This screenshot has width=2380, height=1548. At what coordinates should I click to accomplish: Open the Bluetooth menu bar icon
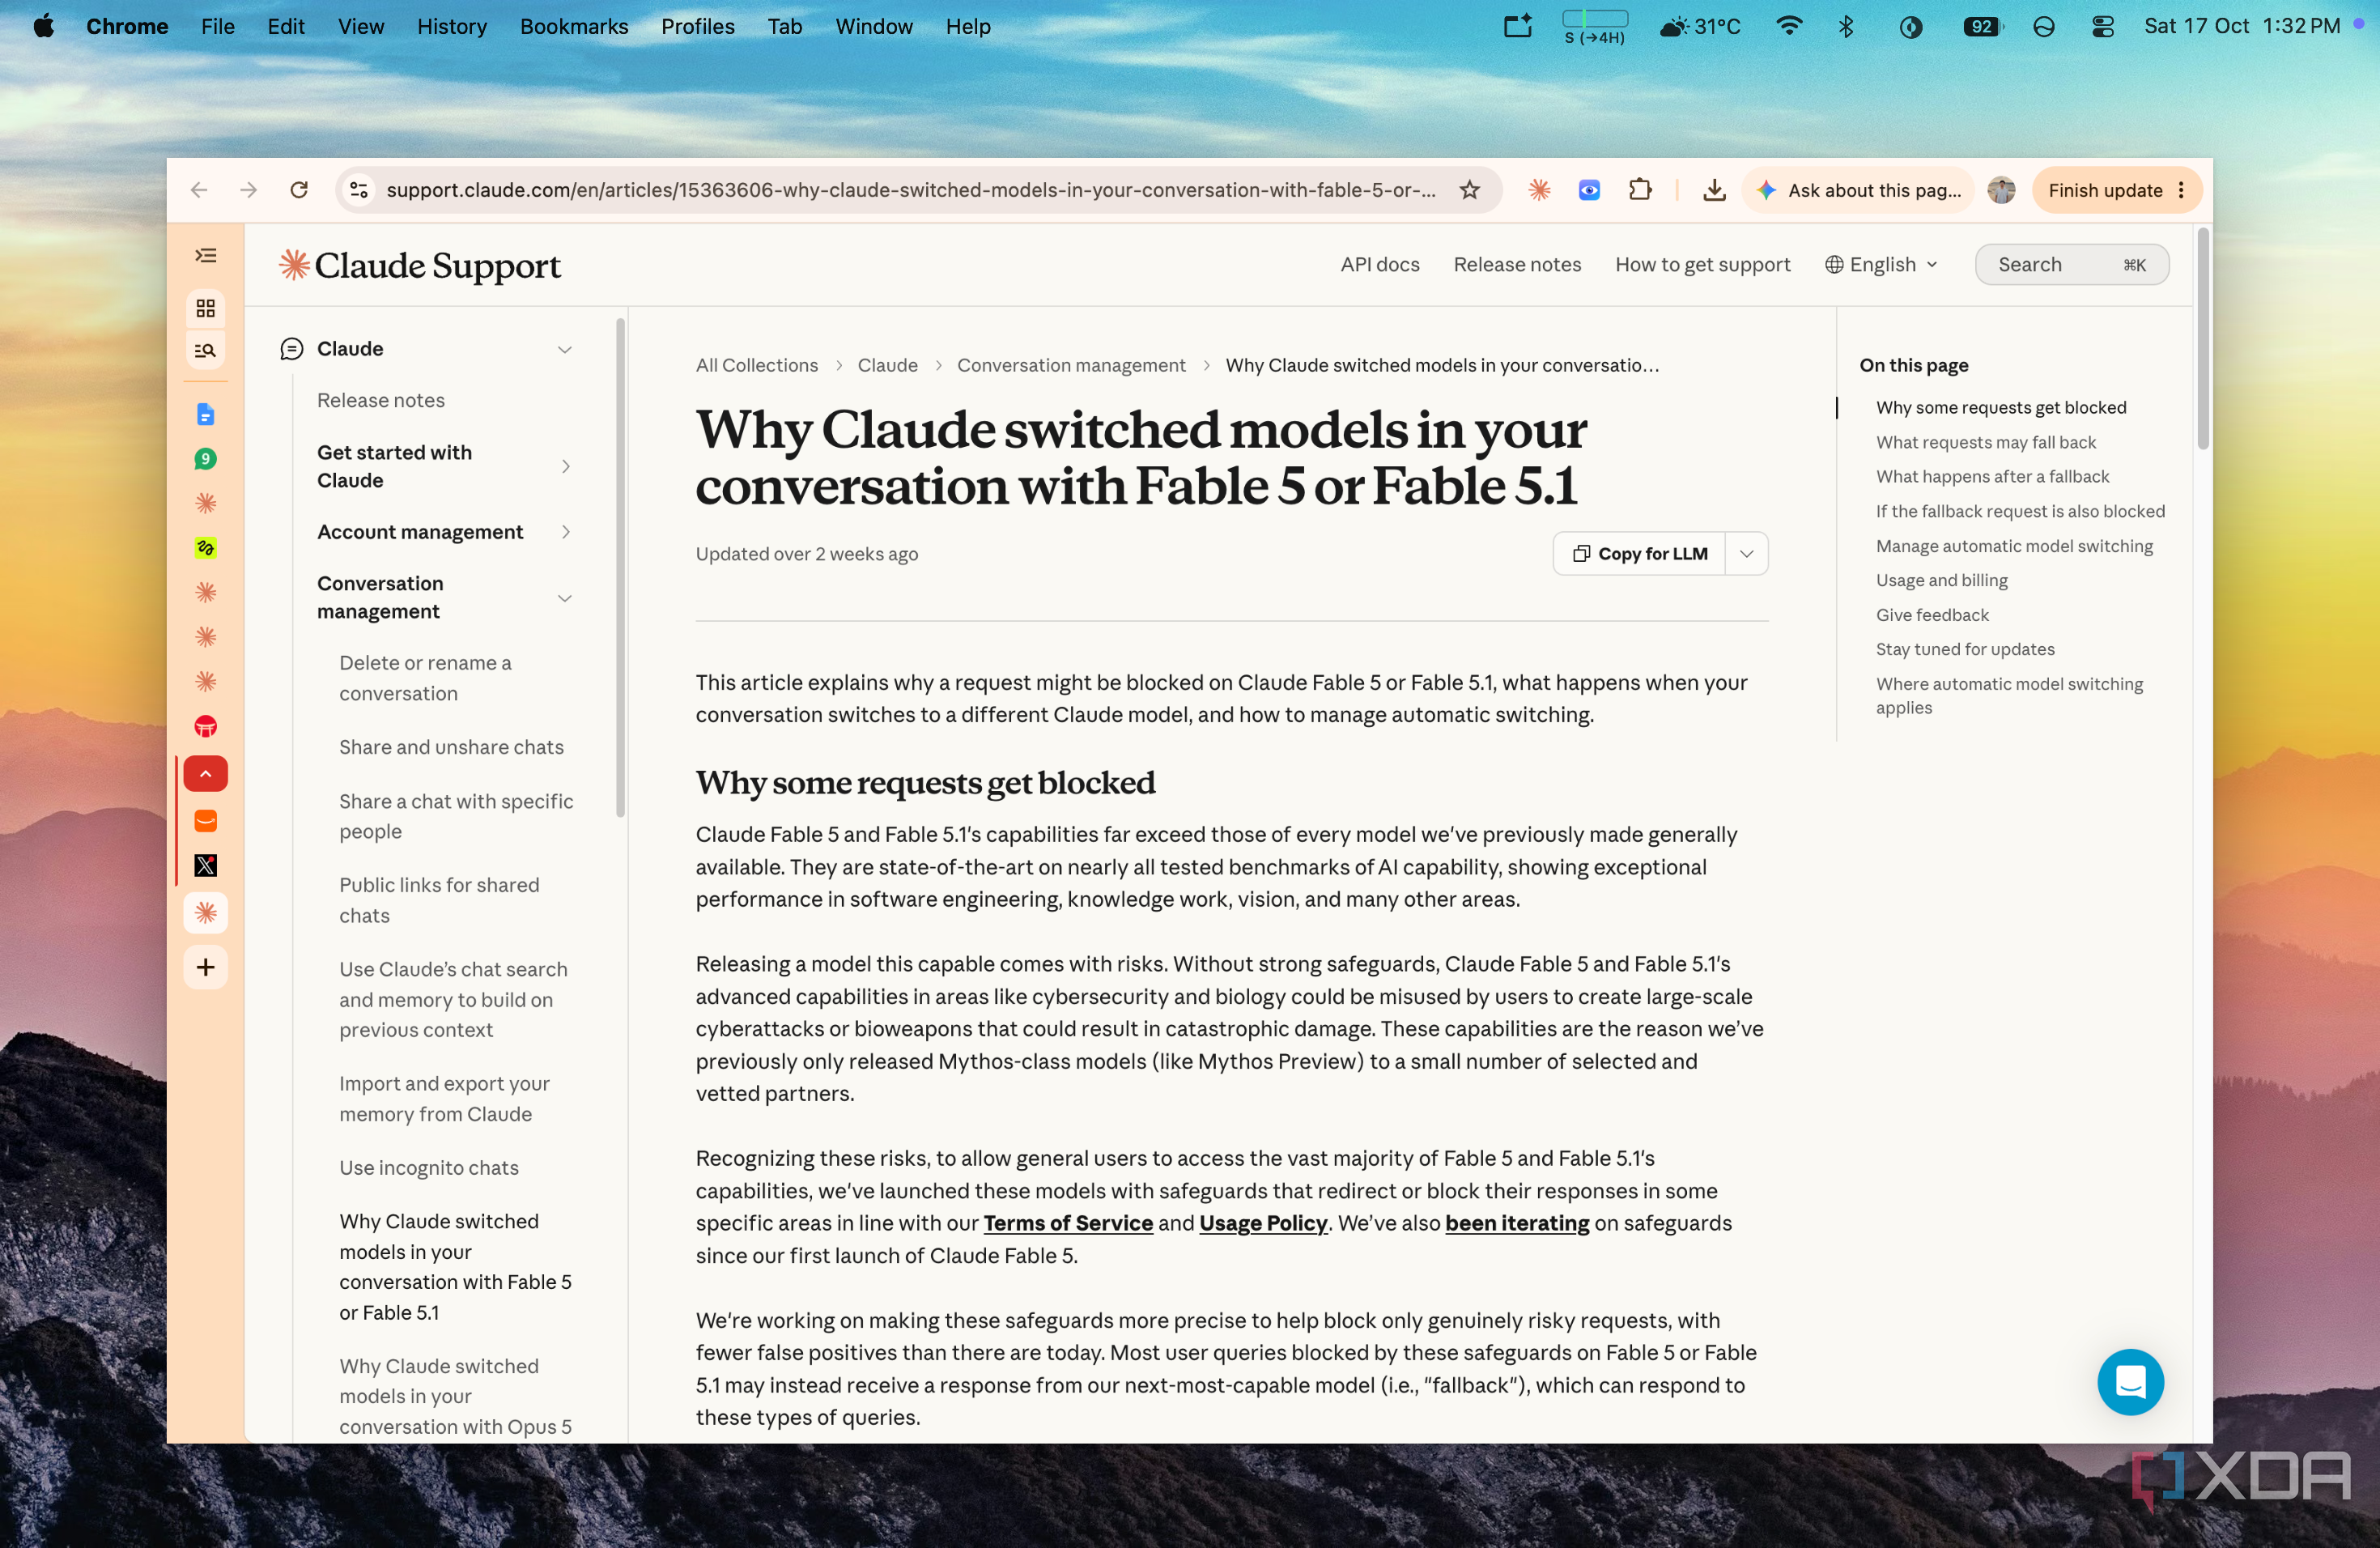pos(1846,26)
